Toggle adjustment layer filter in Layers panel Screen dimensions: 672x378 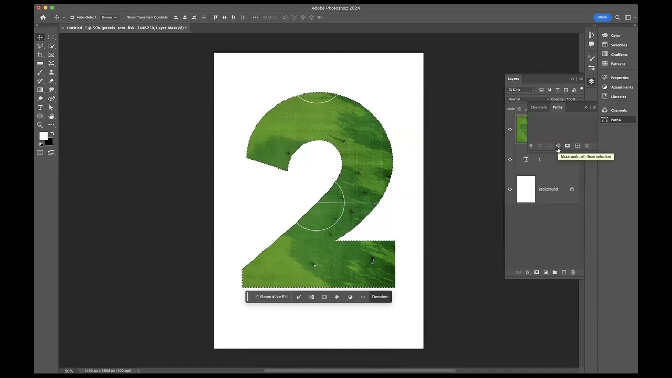550,90
